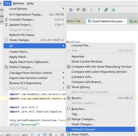Click the green bug debug icon
Viewport: 138px width, 136px height.
click(113, 10)
